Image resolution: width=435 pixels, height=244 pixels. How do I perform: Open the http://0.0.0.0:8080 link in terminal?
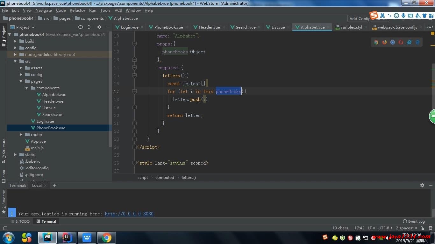click(x=129, y=214)
